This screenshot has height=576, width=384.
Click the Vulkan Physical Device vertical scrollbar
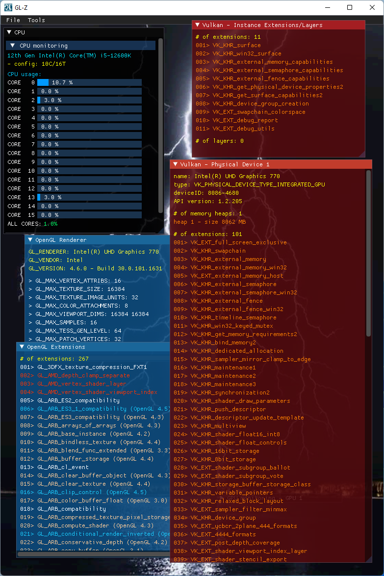coord(369,254)
